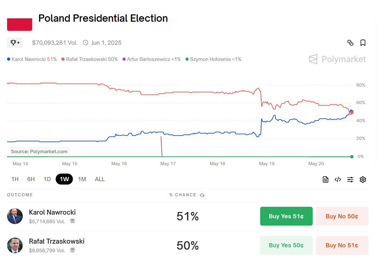Click gift icon under Rafał Trzaskowski
Image resolution: width=379 pixels, height=258 pixels.
pyautogui.click(x=73, y=250)
